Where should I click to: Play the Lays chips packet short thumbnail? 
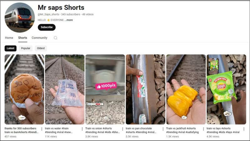pos(226,89)
